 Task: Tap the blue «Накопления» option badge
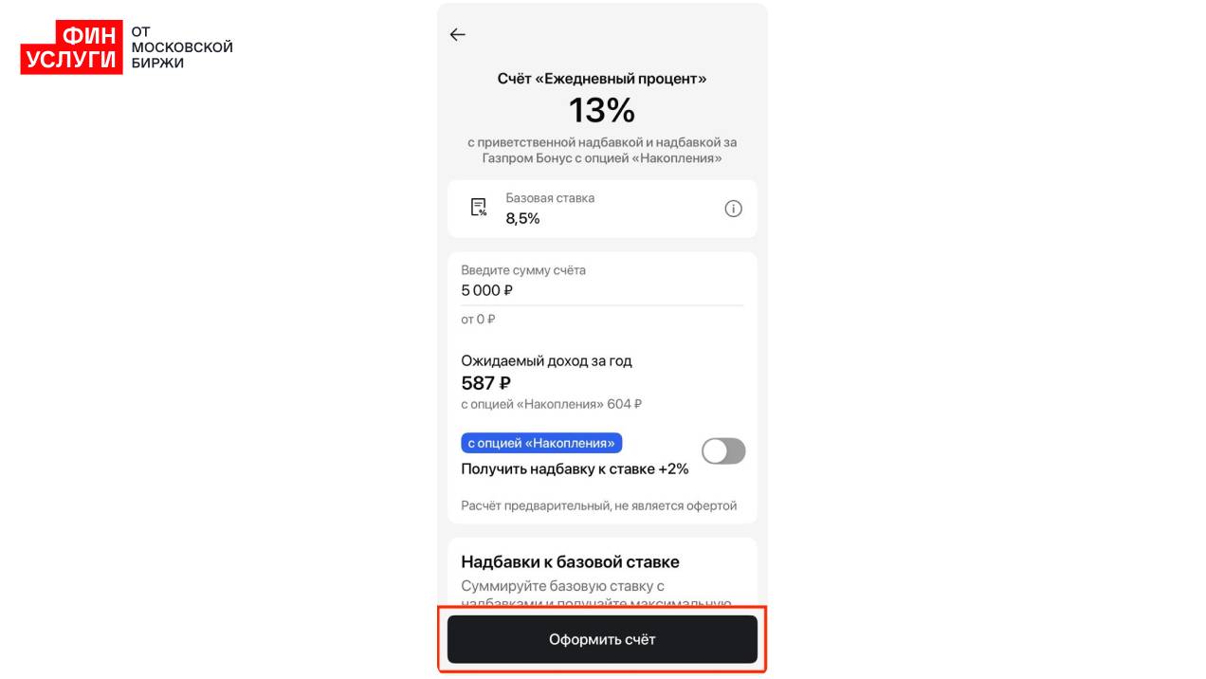click(541, 443)
